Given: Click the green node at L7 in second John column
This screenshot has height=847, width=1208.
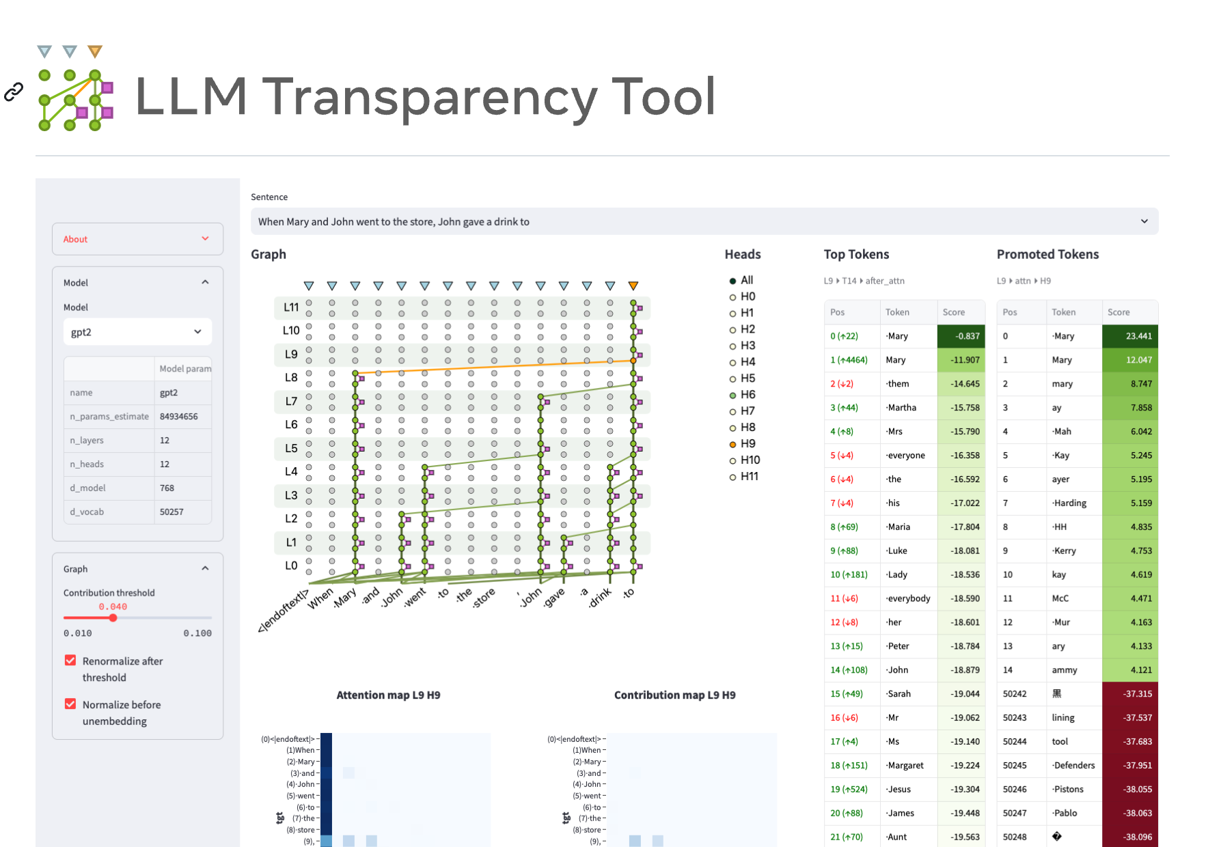Looking at the screenshot, I should [540, 396].
